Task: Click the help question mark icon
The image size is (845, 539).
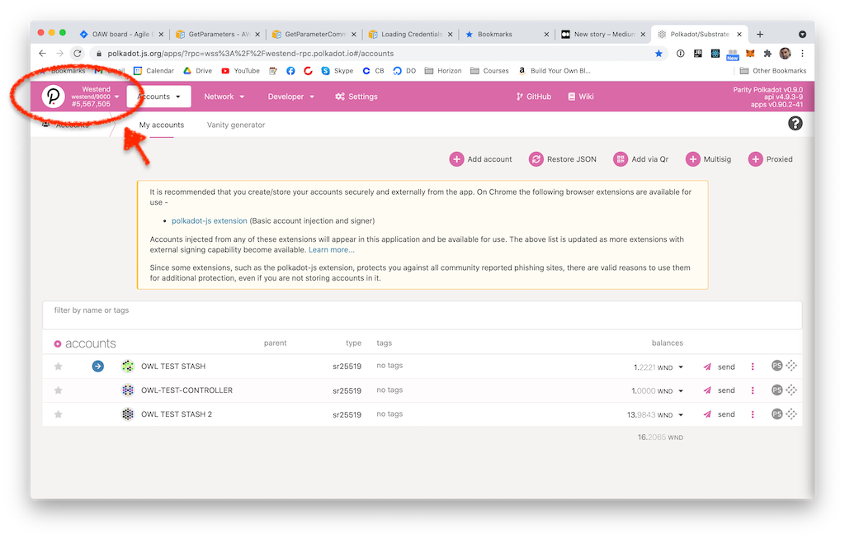Action: [x=795, y=124]
